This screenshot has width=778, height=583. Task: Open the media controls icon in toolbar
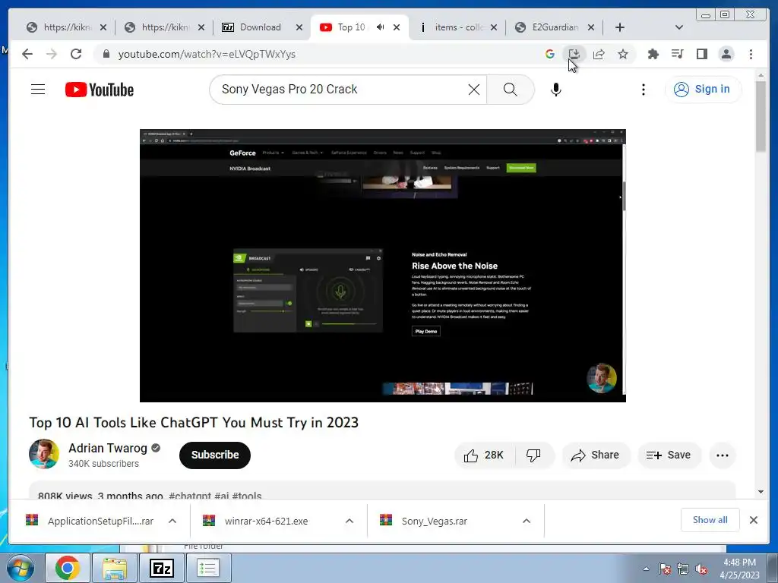coord(677,54)
